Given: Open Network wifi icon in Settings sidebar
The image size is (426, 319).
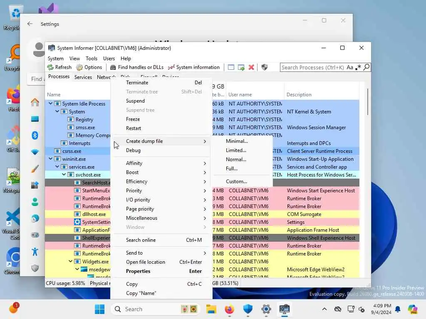Looking at the screenshot, I should click(x=35, y=152).
